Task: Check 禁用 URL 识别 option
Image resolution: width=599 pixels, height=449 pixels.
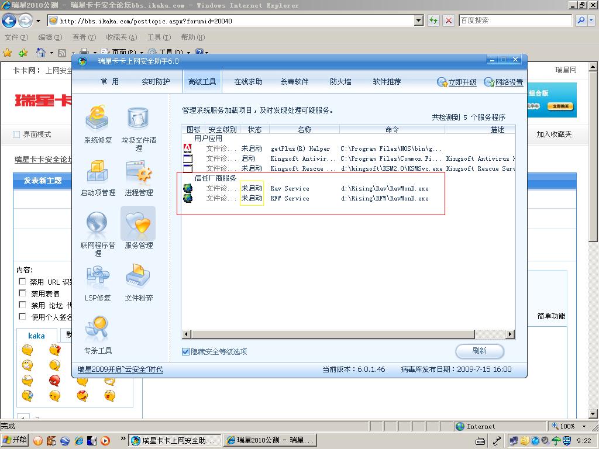Action: pos(23,282)
